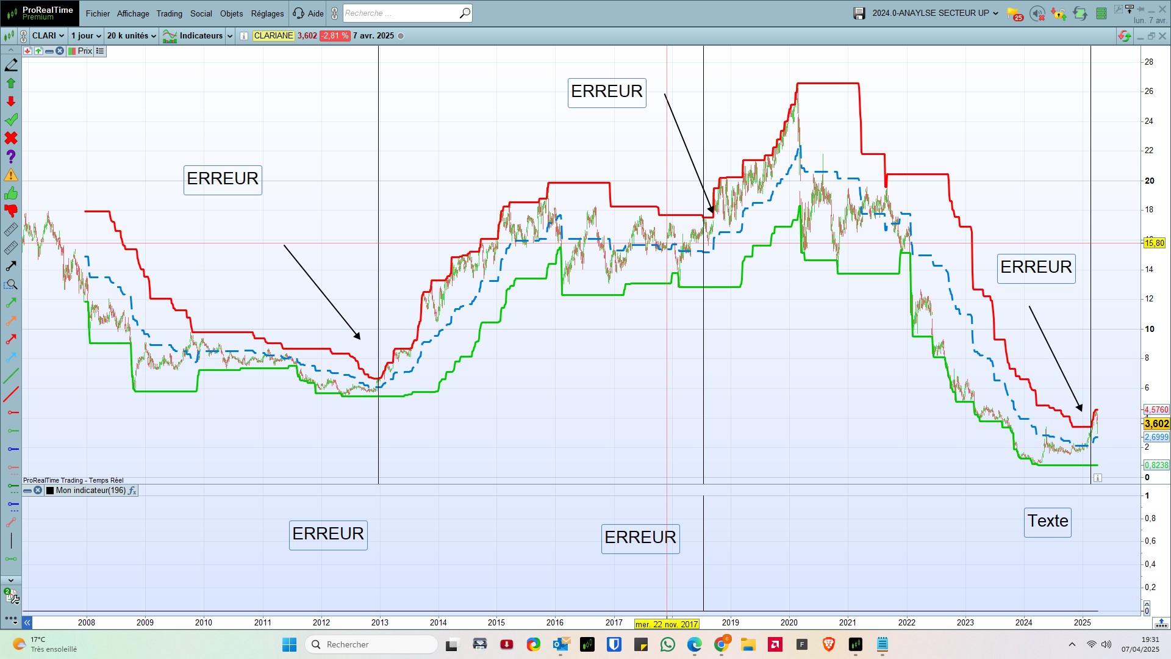Select the pencil drawing tool in sidebar

[11, 65]
